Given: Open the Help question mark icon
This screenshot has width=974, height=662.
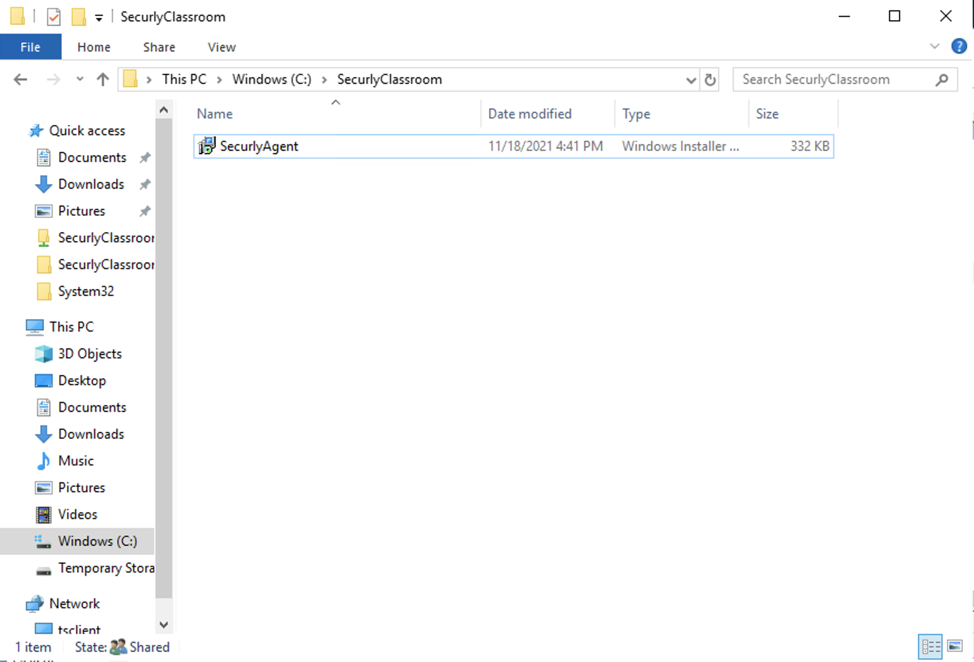Looking at the screenshot, I should tap(958, 46).
